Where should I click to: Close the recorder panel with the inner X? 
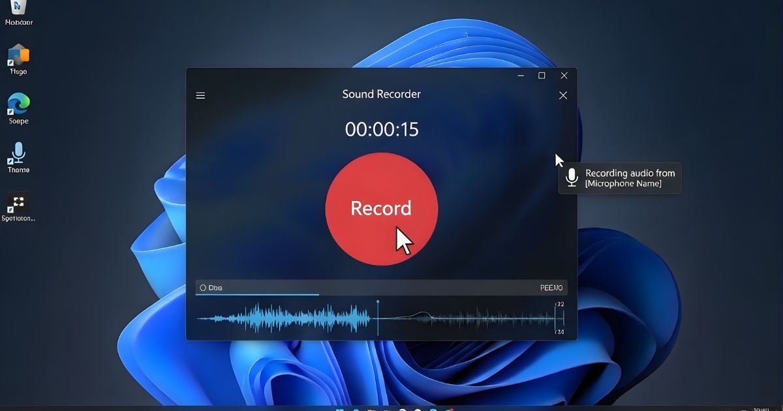563,95
